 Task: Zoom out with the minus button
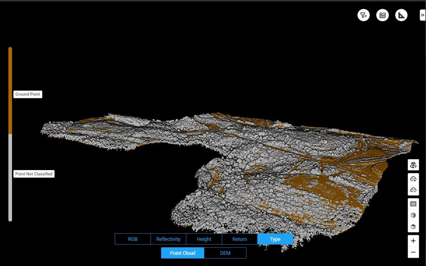pos(413,252)
